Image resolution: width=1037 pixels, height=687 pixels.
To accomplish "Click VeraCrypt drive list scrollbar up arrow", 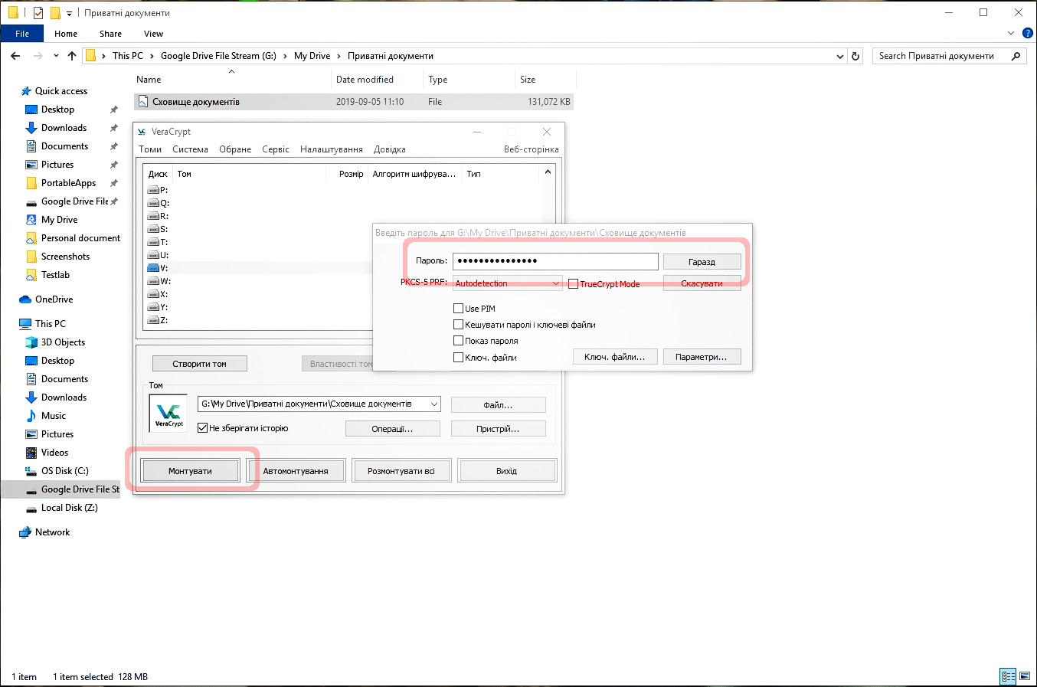I will [548, 172].
